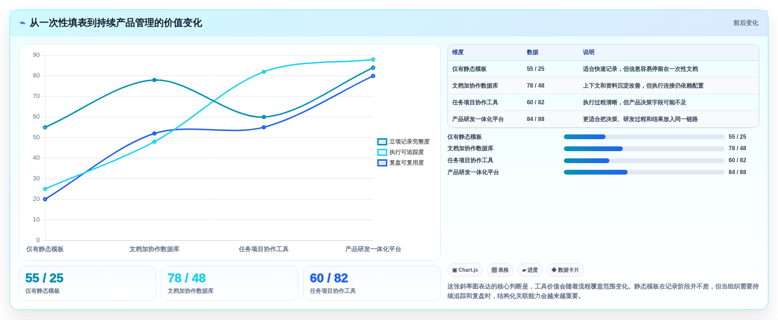The width and height of the screenshot is (778, 320).
Task: Click x-axis label 文档加协作数据库
Action: point(154,249)
